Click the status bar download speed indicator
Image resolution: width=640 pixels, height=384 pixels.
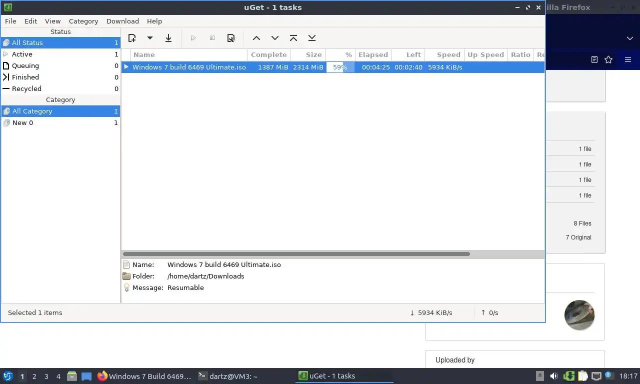click(431, 312)
